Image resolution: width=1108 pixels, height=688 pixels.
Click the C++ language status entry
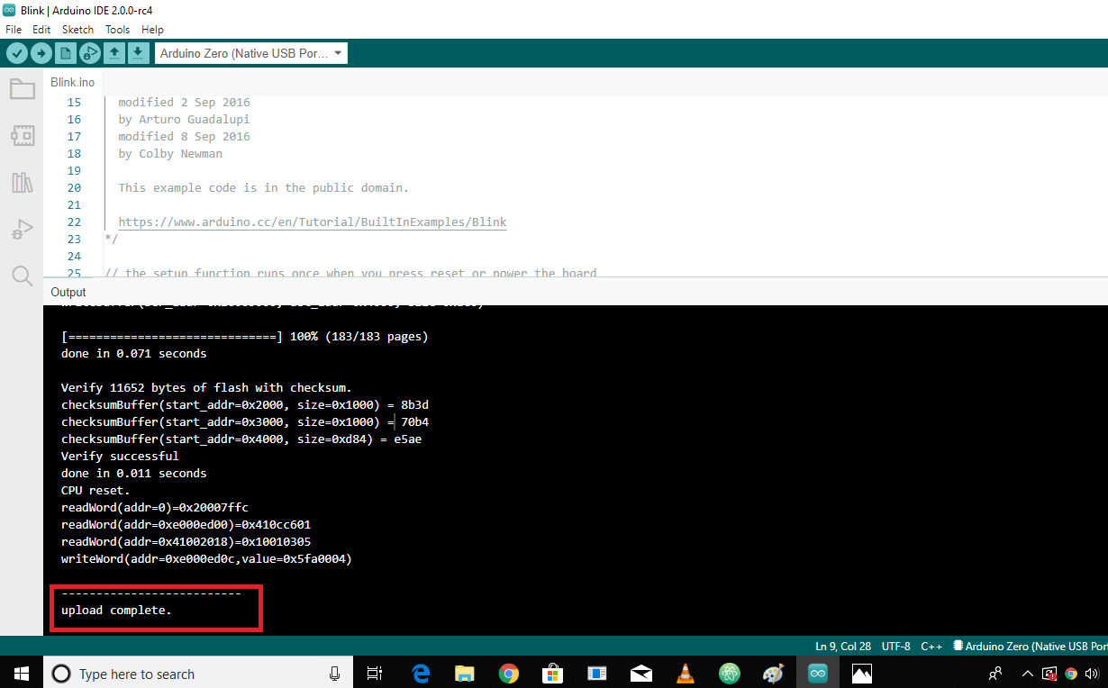coord(931,647)
